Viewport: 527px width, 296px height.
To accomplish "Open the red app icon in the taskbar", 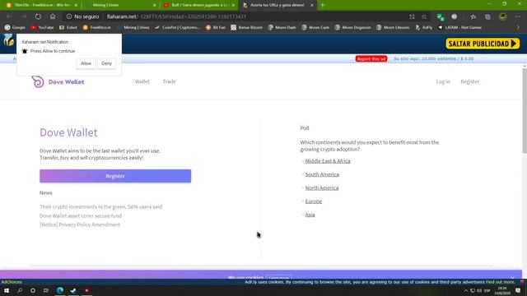I will [86, 290].
